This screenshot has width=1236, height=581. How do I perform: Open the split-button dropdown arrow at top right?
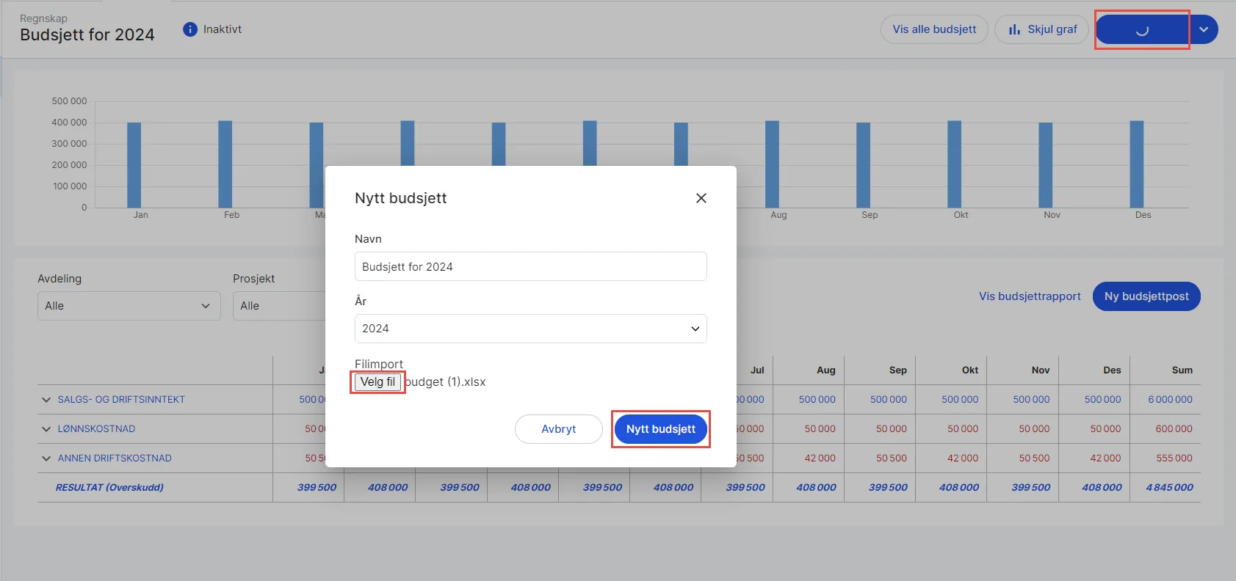(x=1204, y=29)
